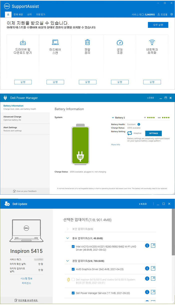Click the 파일 정리 trash can icon
The height and width of the screenshot is (305, 175).
pos(87,42)
